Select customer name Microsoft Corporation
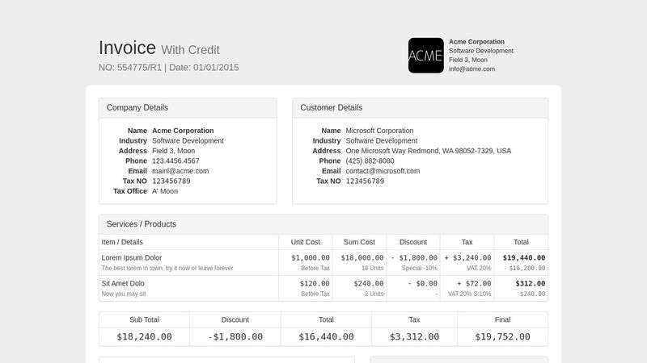 point(379,131)
